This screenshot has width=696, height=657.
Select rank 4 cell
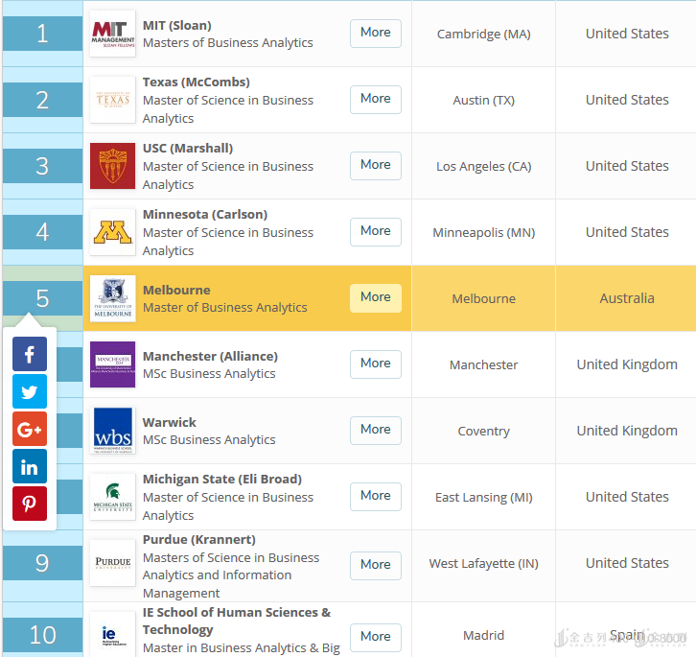click(x=42, y=232)
